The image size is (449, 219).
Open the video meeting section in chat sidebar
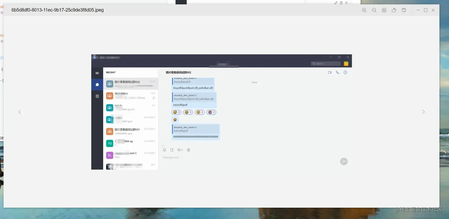pos(97,73)
